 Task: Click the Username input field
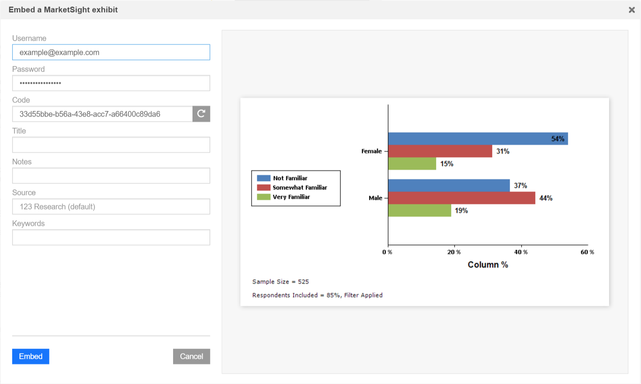[x=111, y=52]
